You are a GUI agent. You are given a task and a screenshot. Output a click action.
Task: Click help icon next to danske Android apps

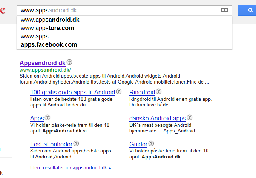(x=190, y=117)
